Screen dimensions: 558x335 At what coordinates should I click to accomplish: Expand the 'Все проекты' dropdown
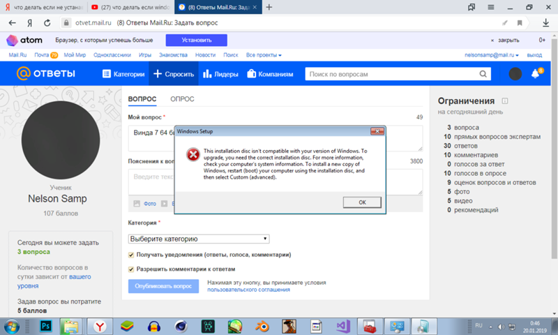264,55
